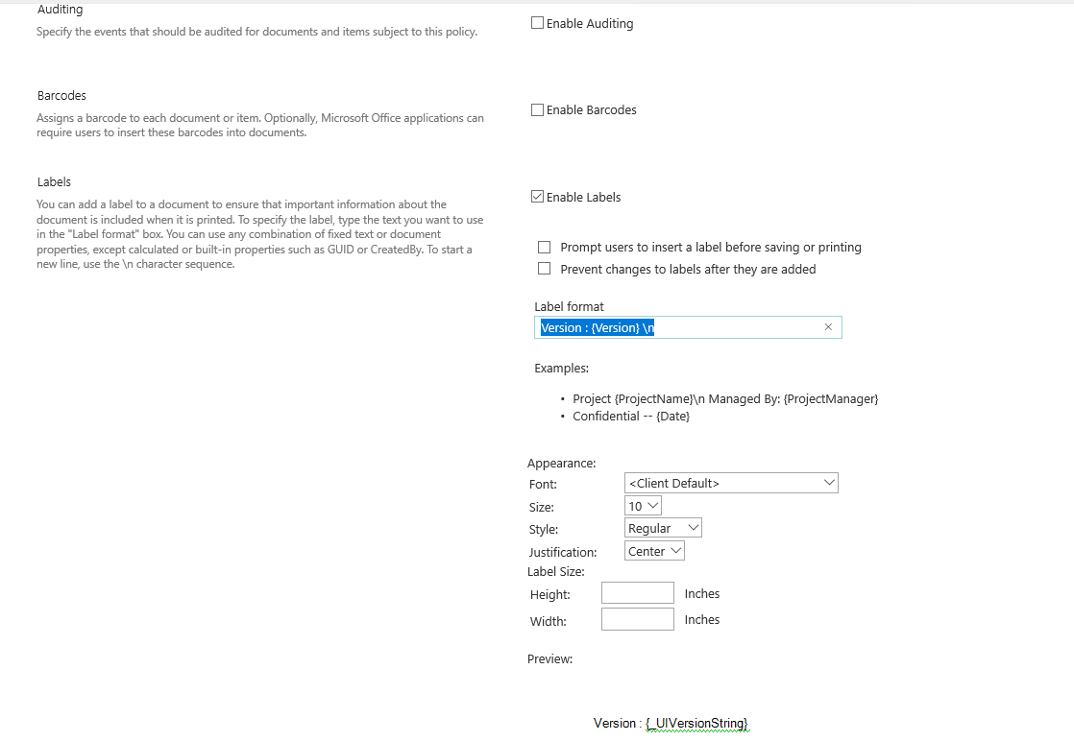Click the Enable Auditing label text
The width and height of the screenshot is (1074, 741).
[x=590, y=23]
